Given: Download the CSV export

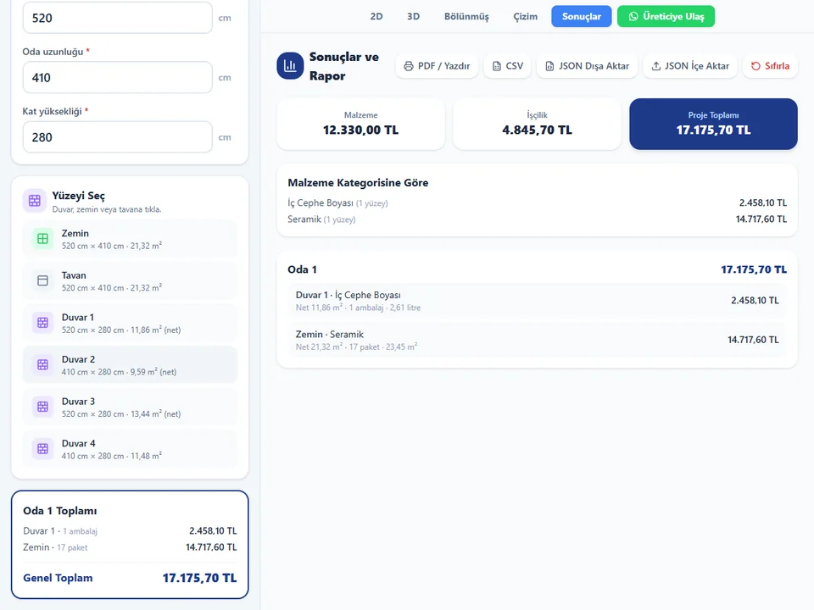Looking at the screenshot, I should (x=507, y=66).
